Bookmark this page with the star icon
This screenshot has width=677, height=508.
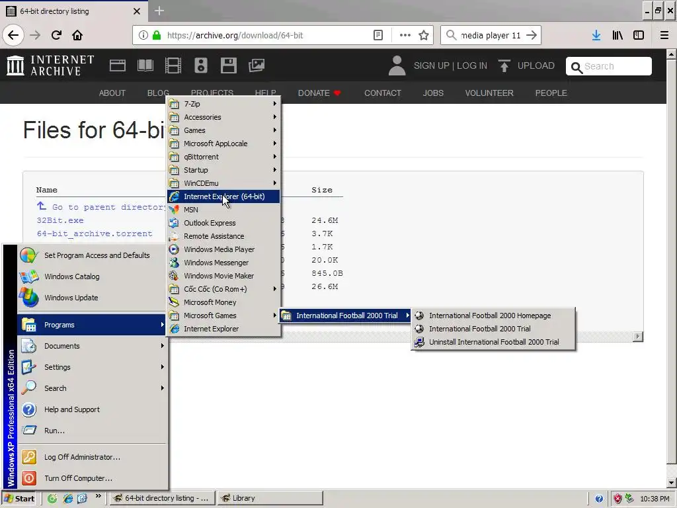[x=424, y=35]
